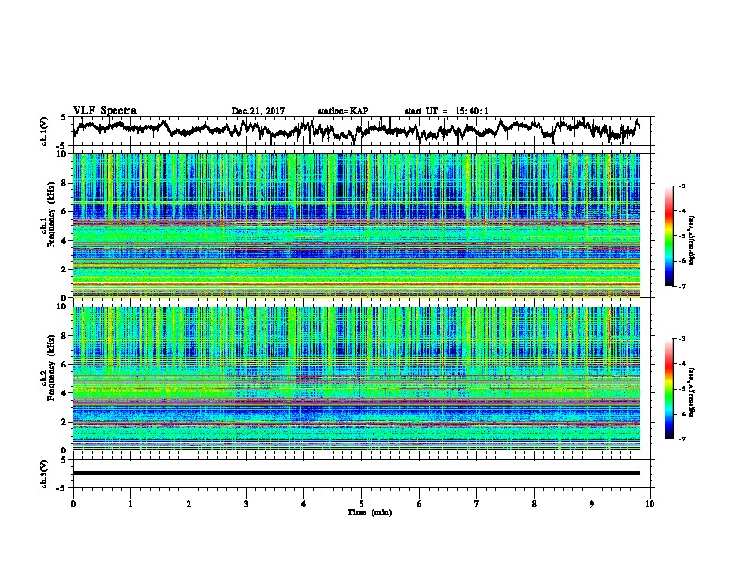Click the "station=KAP" label
The width and height of the screenshot is (732, 565).
click(x=343, y=111)
